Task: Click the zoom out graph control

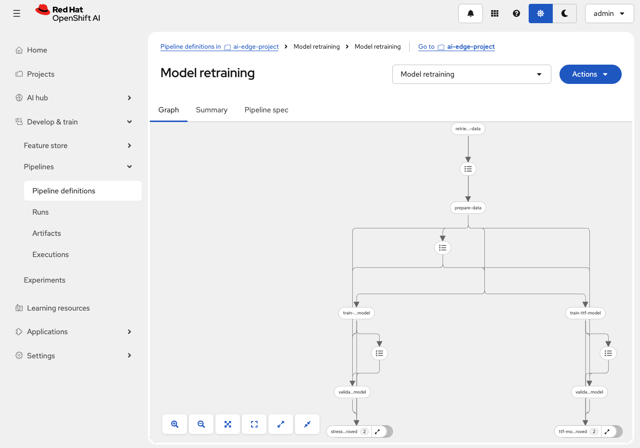Action: [x=201, y=424]
